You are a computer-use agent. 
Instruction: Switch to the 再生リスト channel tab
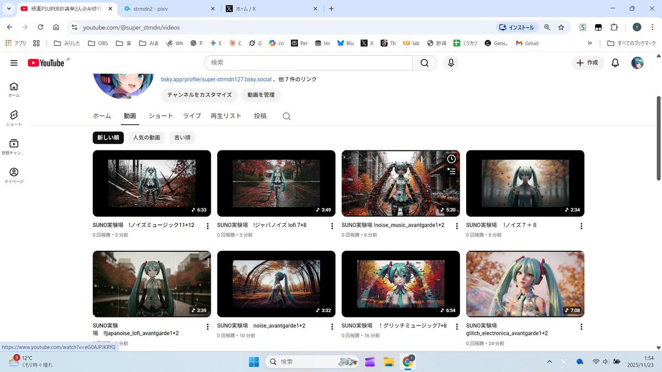click(x=226, y=116)
